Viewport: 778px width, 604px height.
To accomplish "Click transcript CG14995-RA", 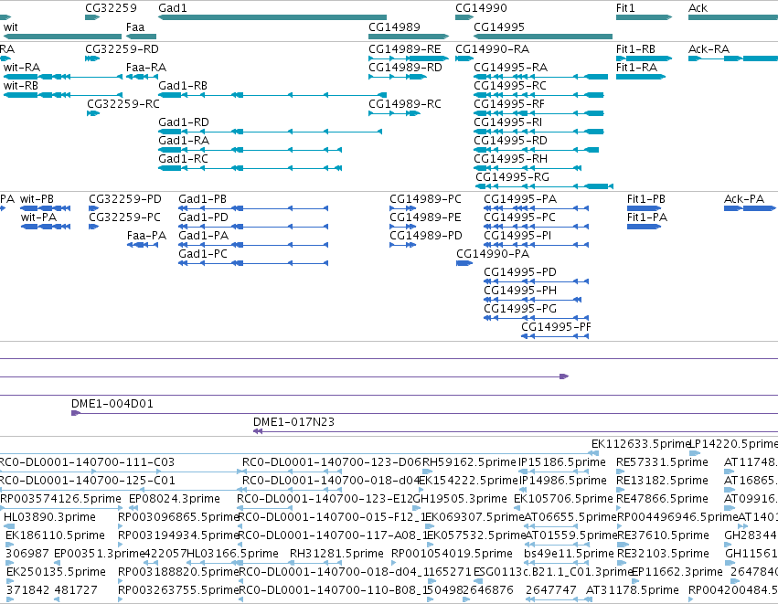I will 510,68.
